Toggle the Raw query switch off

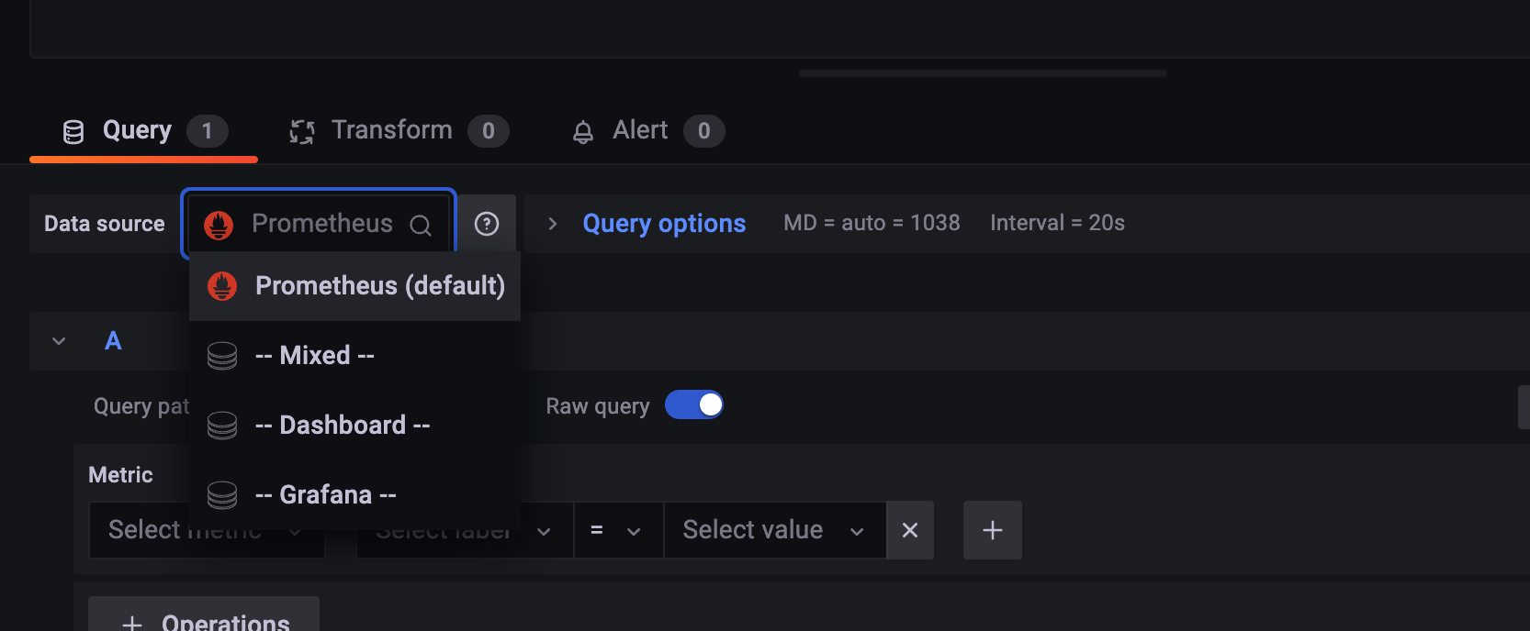(x=694, y=404)
